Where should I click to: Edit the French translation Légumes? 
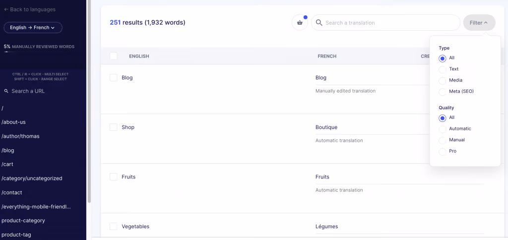click(x=327, y=227)
